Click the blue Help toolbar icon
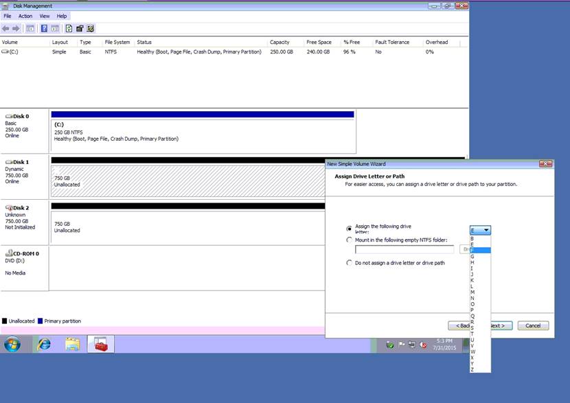570x403 pixels. [x=44, y=28]
